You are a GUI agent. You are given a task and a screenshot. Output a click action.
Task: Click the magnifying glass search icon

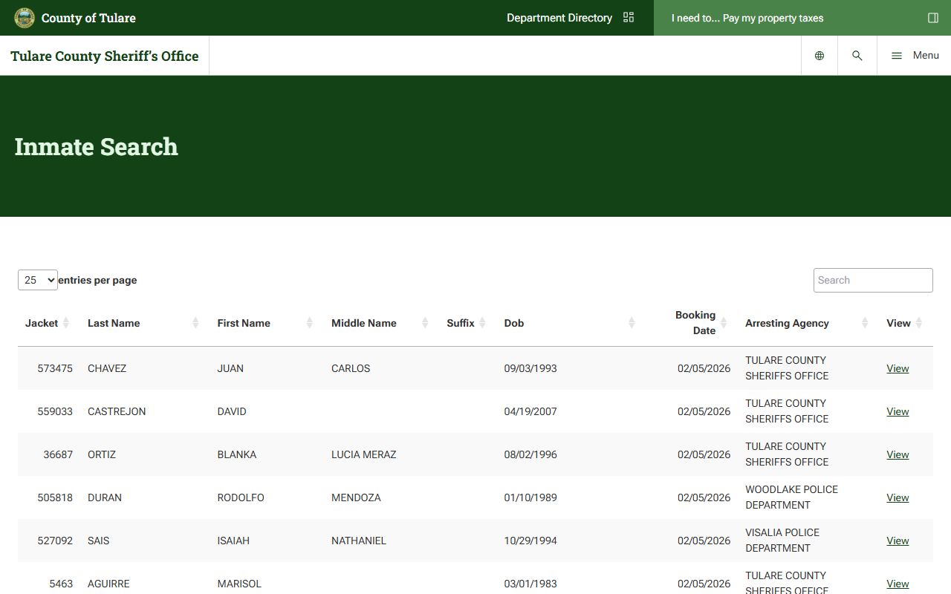point(857,56)
